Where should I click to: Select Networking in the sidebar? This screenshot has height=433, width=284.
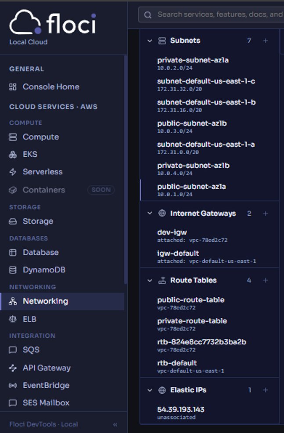[x=62, y=301]
